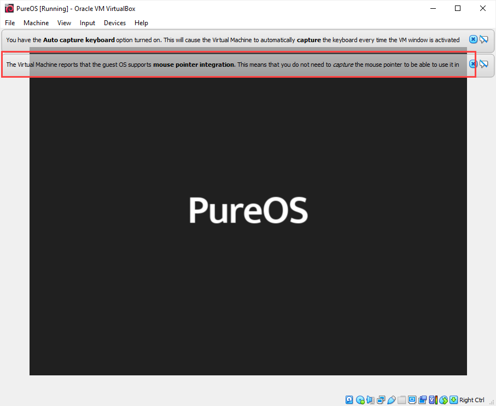Maximize the PureOS VirtualBox window

pos(457,8)
